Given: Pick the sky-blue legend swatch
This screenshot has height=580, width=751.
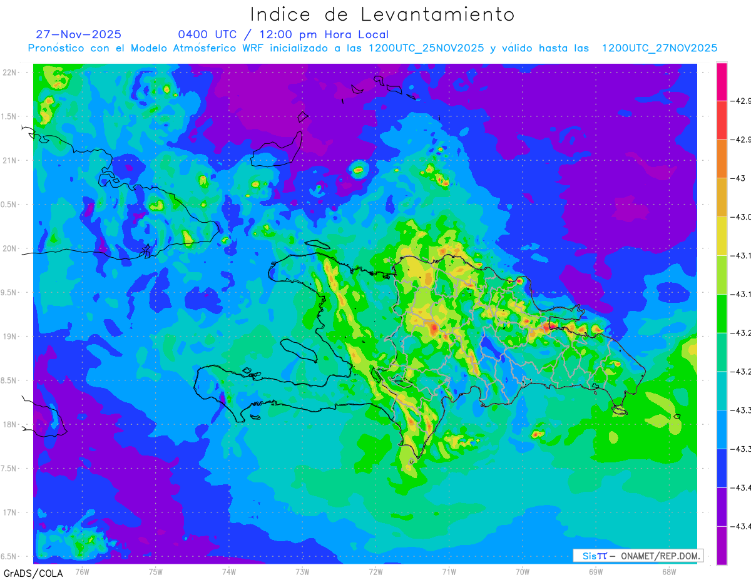Looking at the screenshot, I should pyautogui.click(x=722, y=430).
